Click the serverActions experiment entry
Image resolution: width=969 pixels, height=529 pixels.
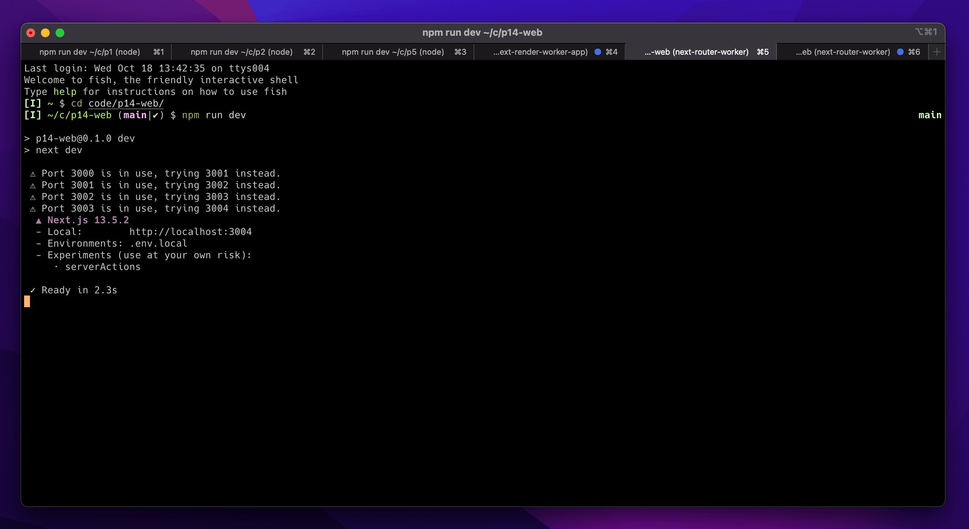(103, 267)
